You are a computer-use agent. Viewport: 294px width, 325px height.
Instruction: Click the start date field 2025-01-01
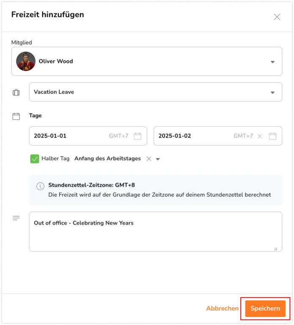pos(88,136)
